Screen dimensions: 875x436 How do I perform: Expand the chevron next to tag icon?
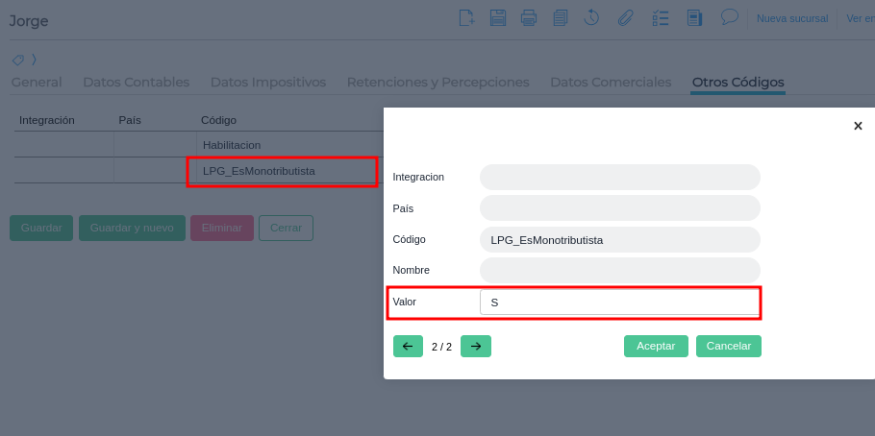(34, 60)
